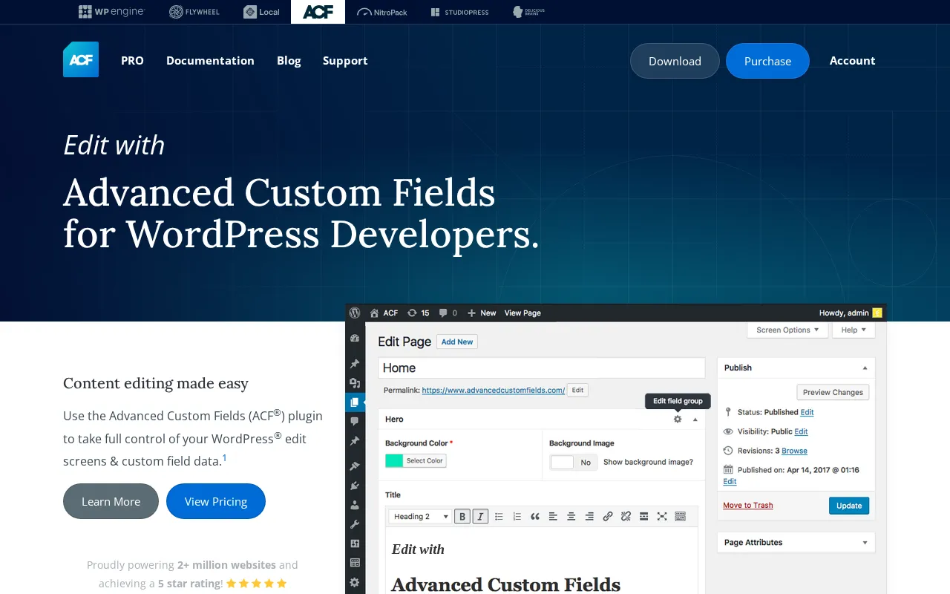950x594 pixels.
Task: Open Dashboard icon in WordPress sidebar
Action: pos(355,338)
